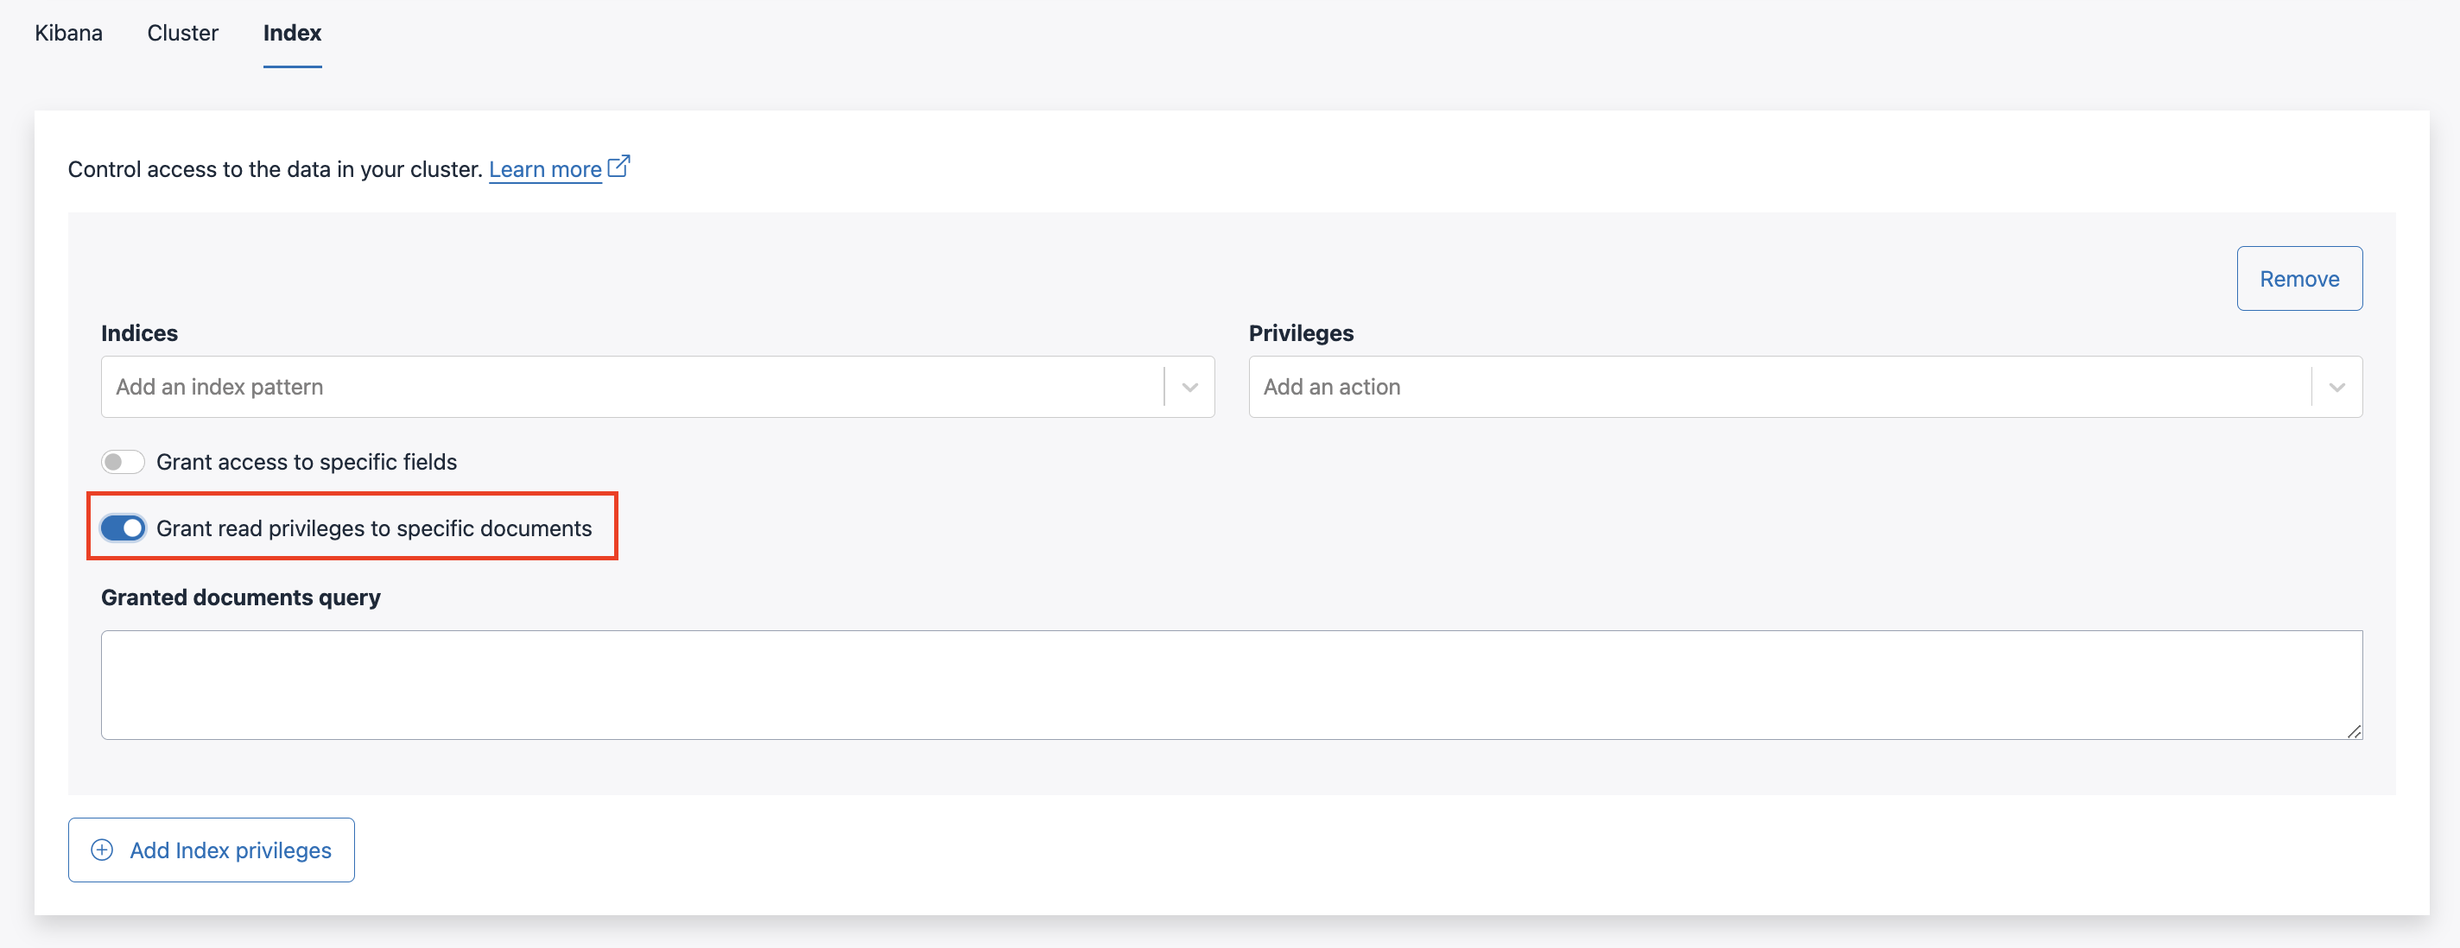This screenshot has width=2460, height=948.
Task: Click the external link icon beside Learn more
Action: click(618, 166)
